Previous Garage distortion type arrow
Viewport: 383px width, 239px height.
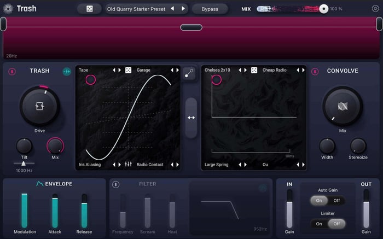pos(172,71)
